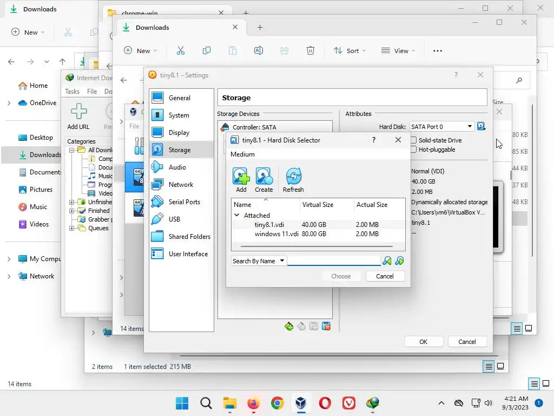The width and height of the screenshot is (554, 416).
Task: Click Cut icon in Downloads toolbar
Action: [181, 50]
